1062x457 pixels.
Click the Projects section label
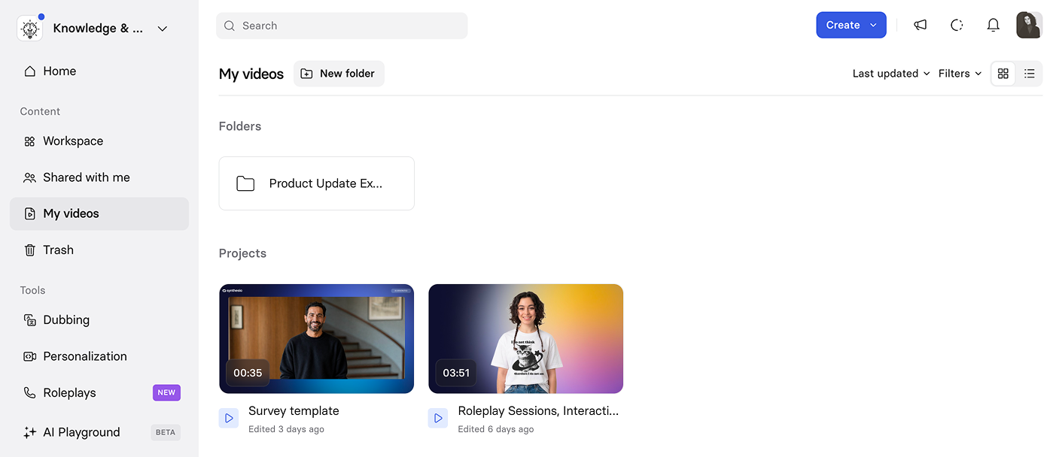tap(242, 253)
